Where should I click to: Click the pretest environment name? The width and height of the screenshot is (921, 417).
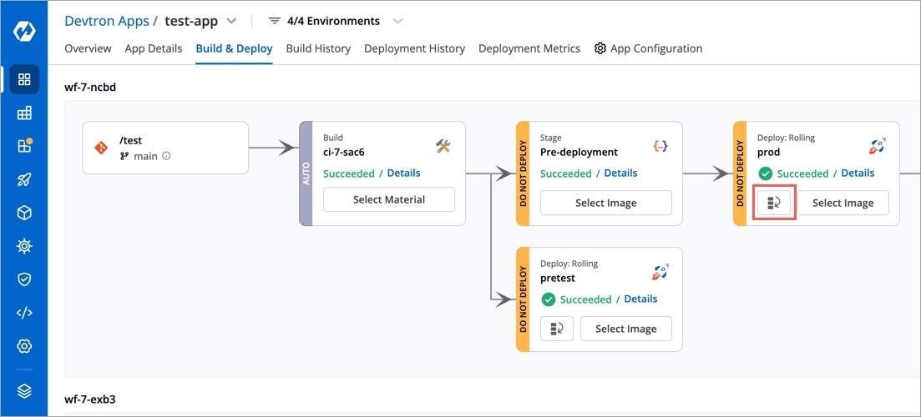(558, 278)
